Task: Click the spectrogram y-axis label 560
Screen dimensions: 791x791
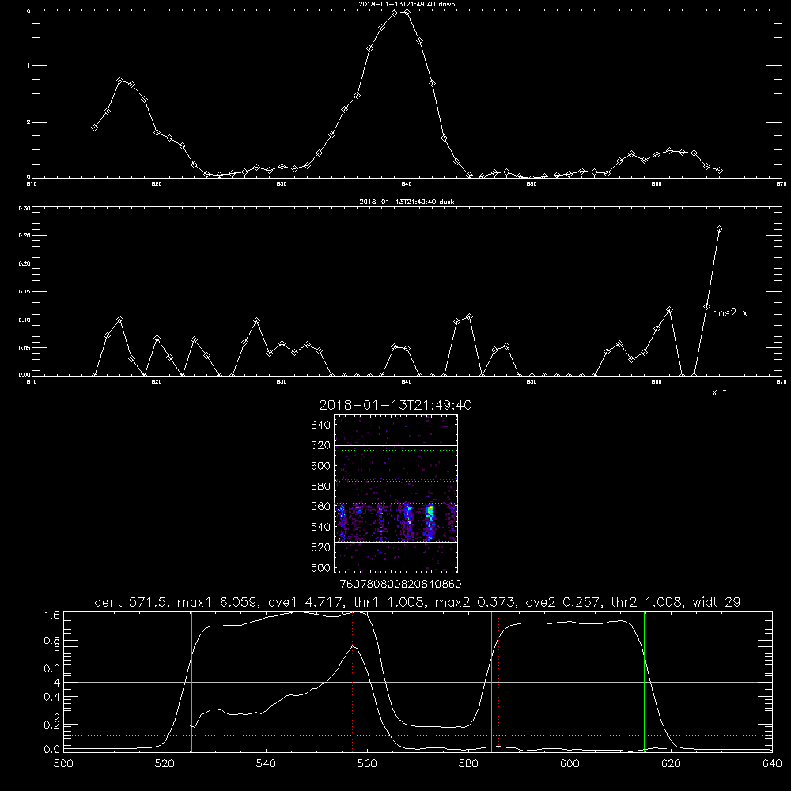Action: click(x=321, y=506)
